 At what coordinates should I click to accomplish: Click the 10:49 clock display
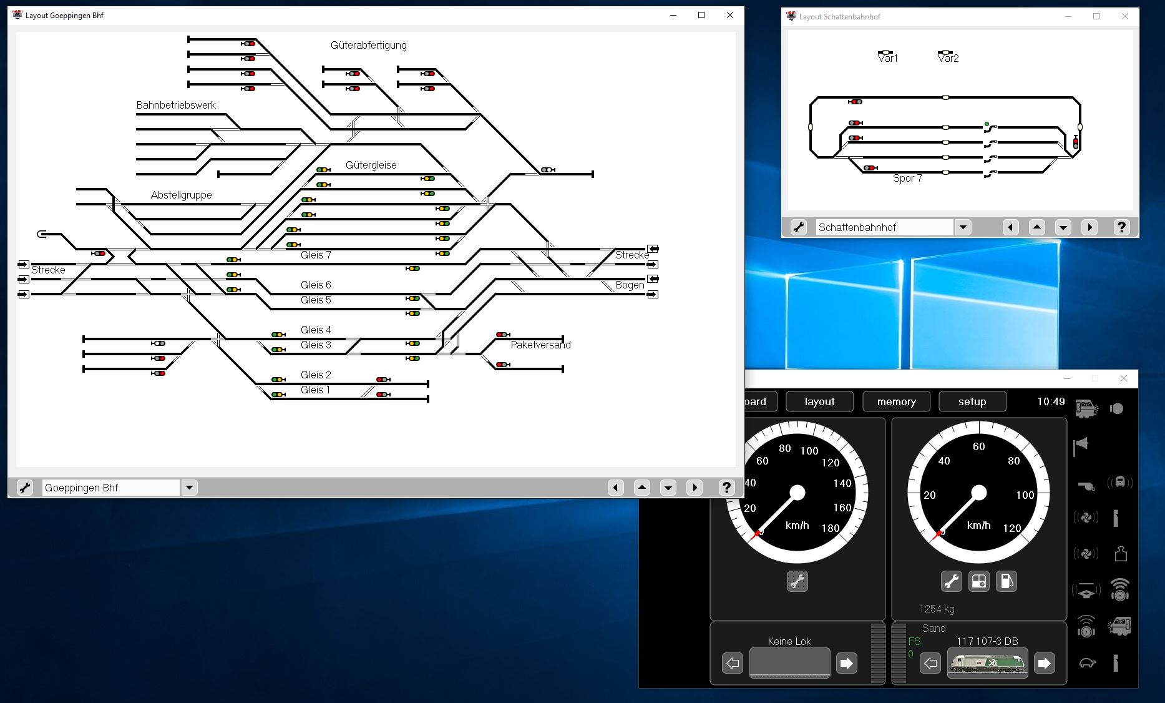tap(1051, 401)
